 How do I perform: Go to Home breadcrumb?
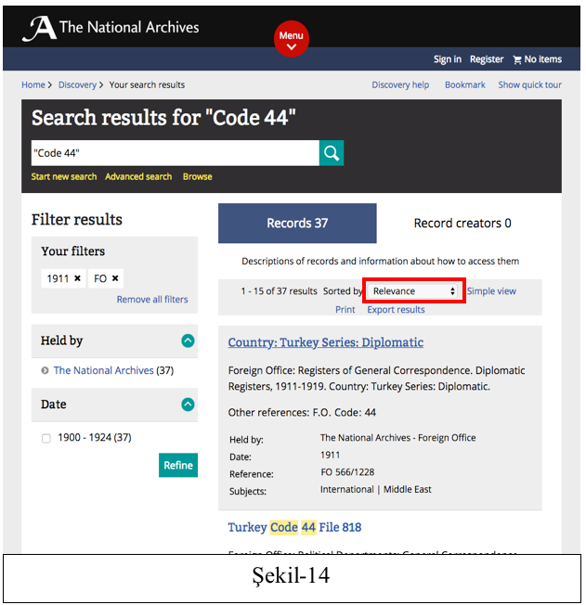point(33,84)
